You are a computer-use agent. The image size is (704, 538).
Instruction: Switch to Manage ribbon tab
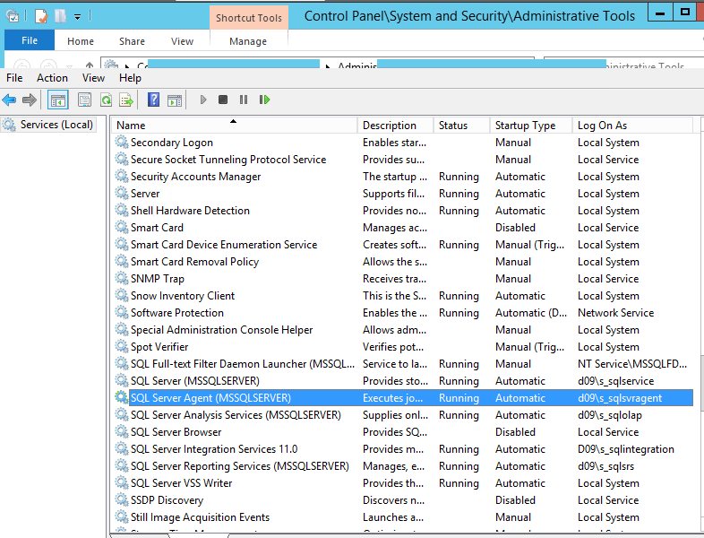pyautogui.click(x=248, y=41)
